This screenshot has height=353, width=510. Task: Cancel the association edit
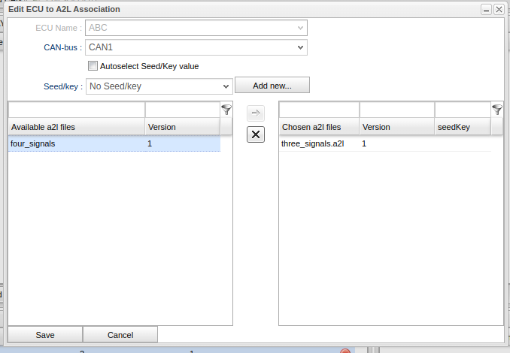pos(120,335)
